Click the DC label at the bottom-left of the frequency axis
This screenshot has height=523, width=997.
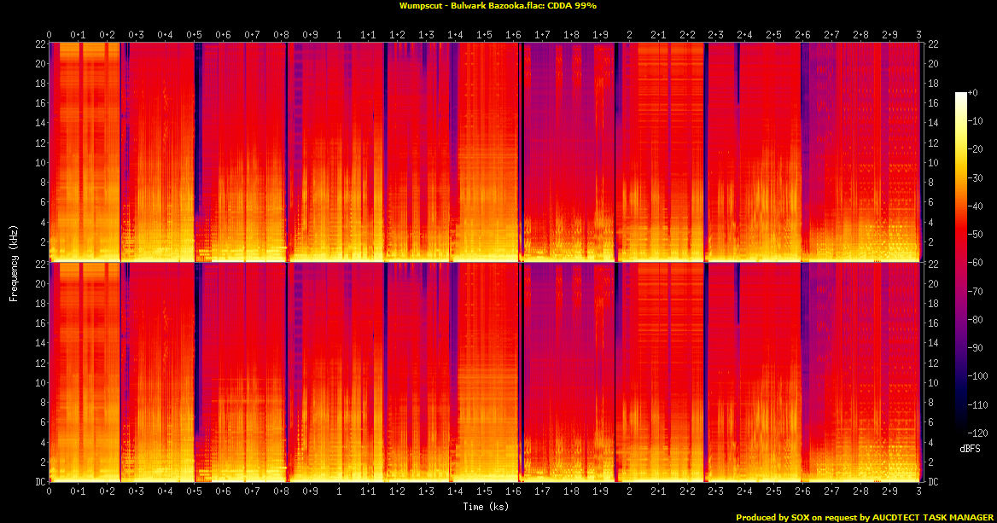click(39, 482)
